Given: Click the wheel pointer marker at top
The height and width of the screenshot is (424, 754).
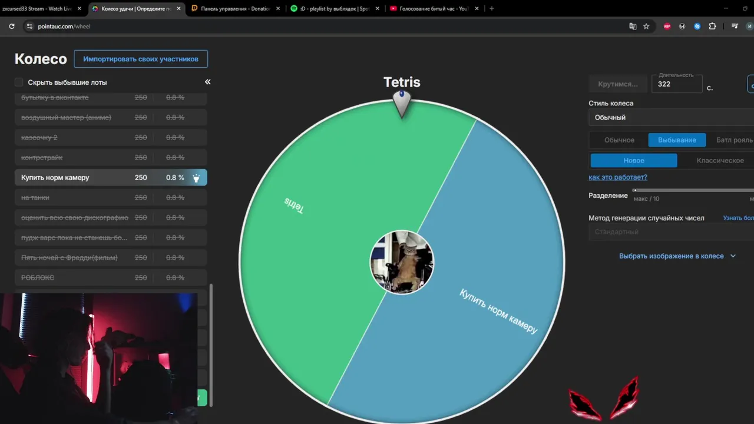Looking at the screenshot, I should (402, 104).
